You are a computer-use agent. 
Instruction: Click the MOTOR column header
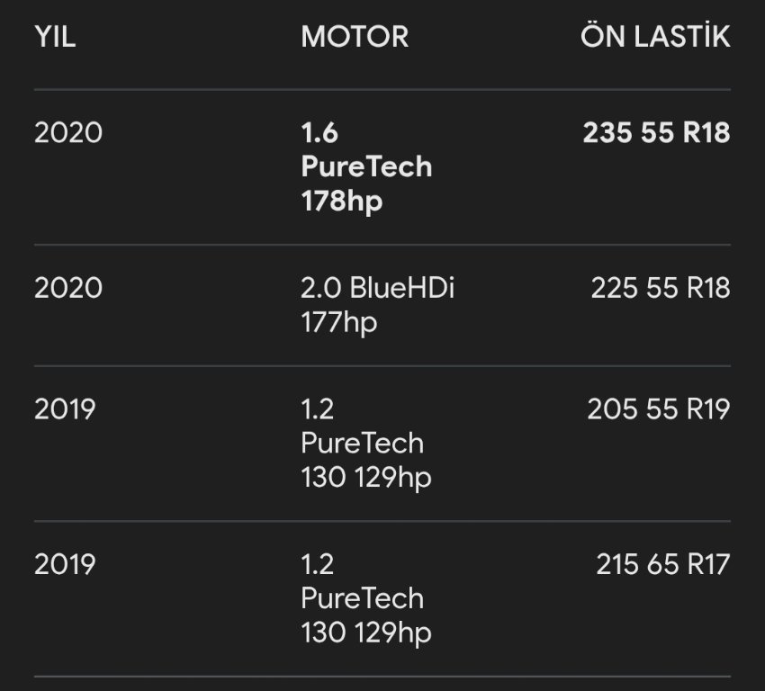point(355,37)
